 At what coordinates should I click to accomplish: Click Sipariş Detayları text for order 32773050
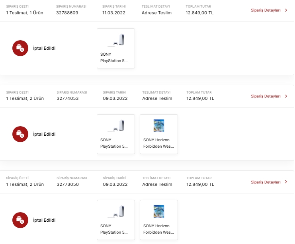click(x=266, y=182)
